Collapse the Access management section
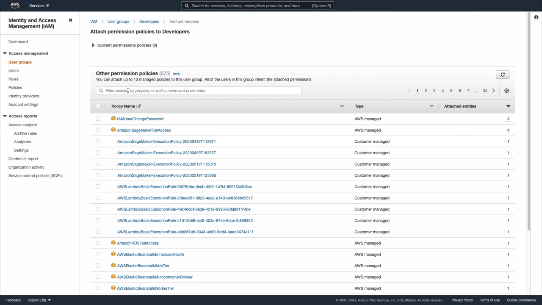The image size is (542, 305). click(x=5, y=53)
